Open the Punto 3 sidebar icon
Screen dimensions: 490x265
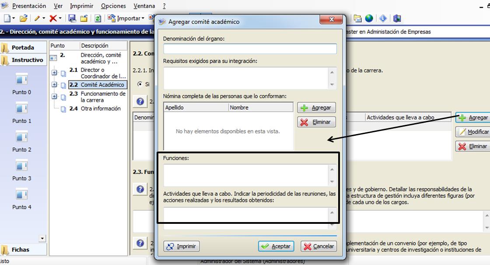pyautogui.click(x=22, y=165)
